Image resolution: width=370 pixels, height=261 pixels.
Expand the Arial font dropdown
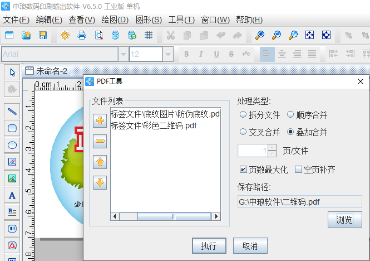[122, 54]
